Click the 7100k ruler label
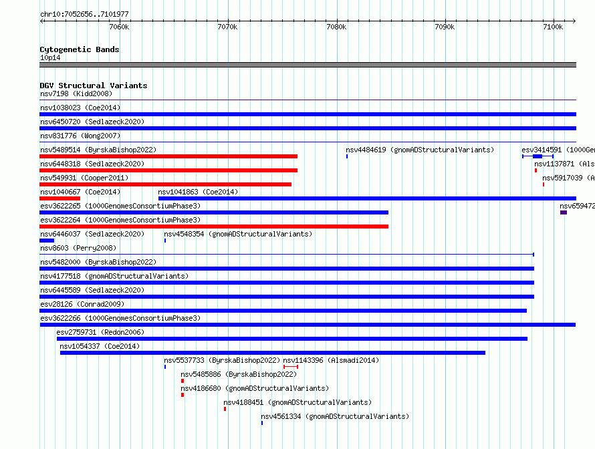The image size is (595, 449). tap(554, 27)
